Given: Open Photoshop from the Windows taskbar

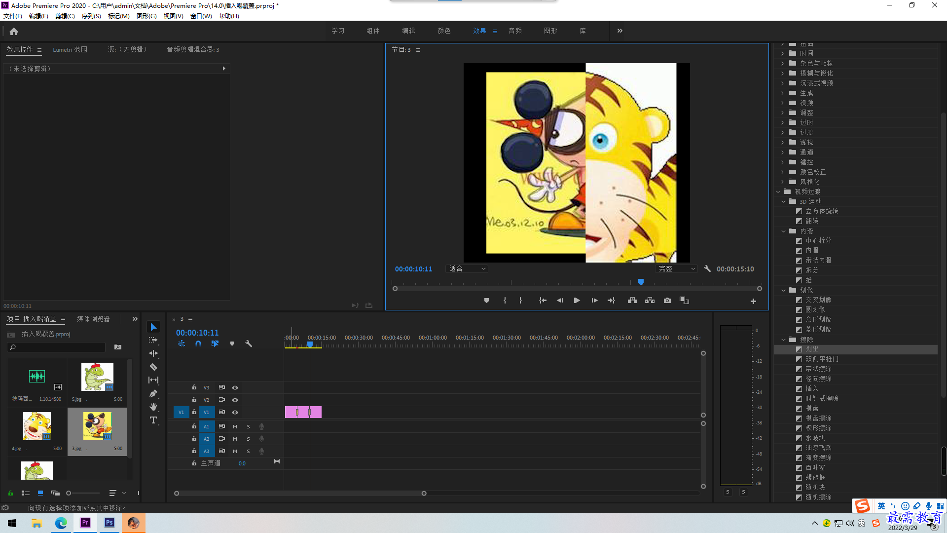Looking at the screenshot, I should pos(109,523).
